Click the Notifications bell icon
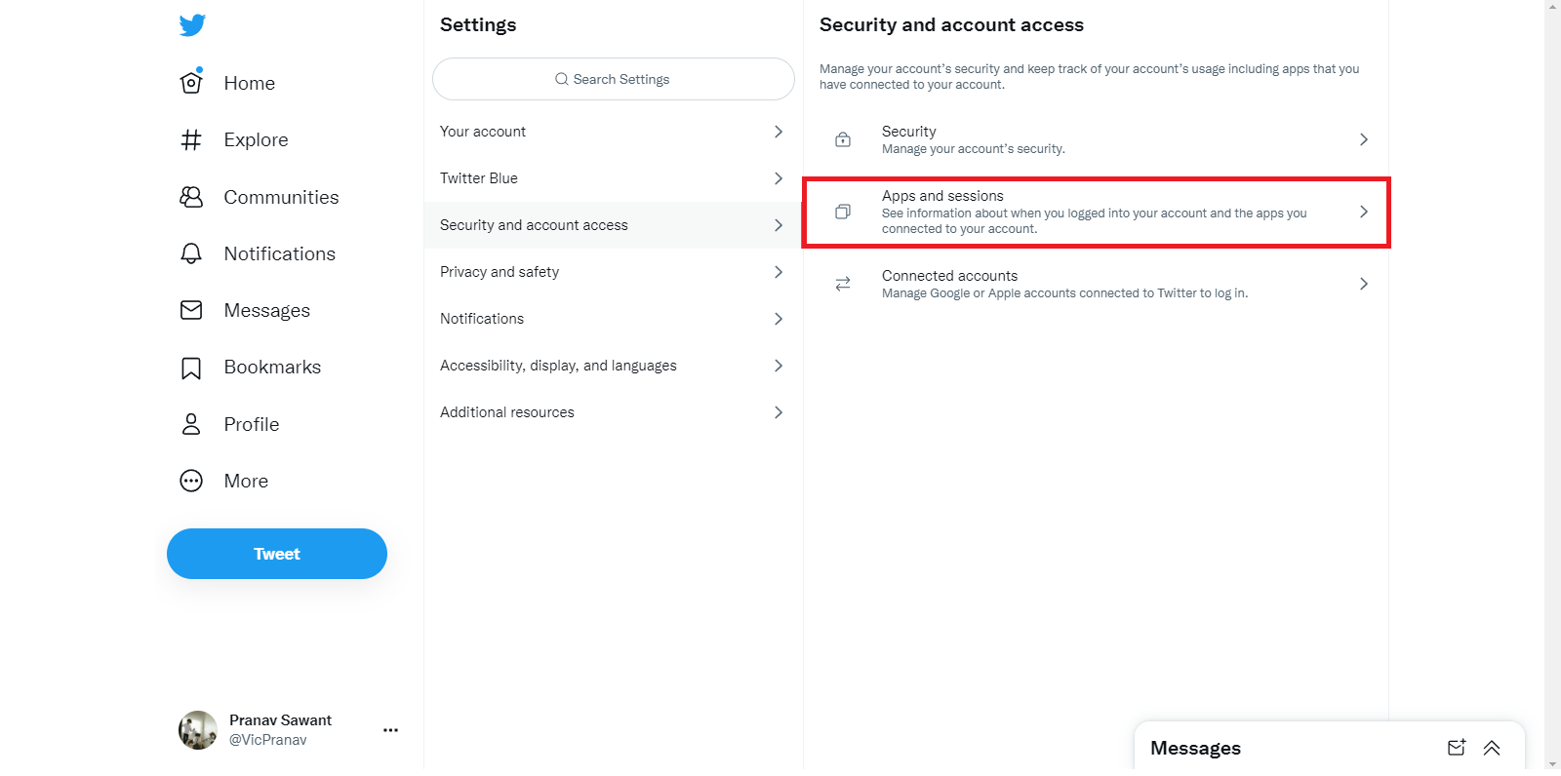 point(191,253)
